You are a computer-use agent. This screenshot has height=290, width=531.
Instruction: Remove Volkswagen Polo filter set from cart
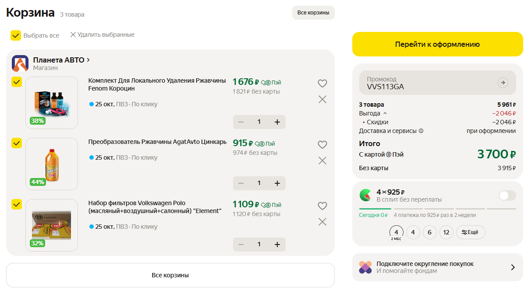[322, 222]
